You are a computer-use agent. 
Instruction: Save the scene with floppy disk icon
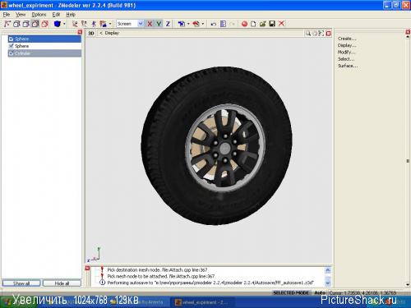click(x=272, y=24)
